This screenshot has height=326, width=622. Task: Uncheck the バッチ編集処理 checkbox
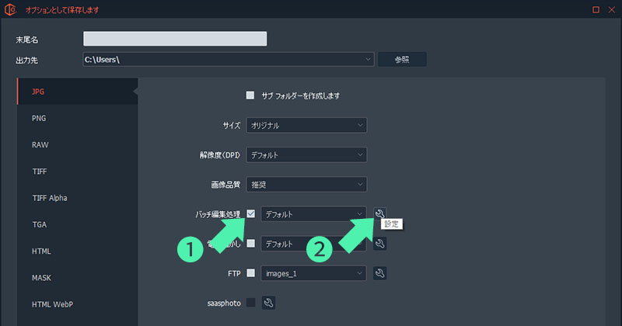250,213
